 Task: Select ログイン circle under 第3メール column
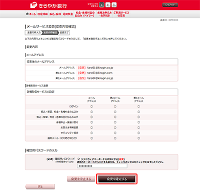(138, 106)
